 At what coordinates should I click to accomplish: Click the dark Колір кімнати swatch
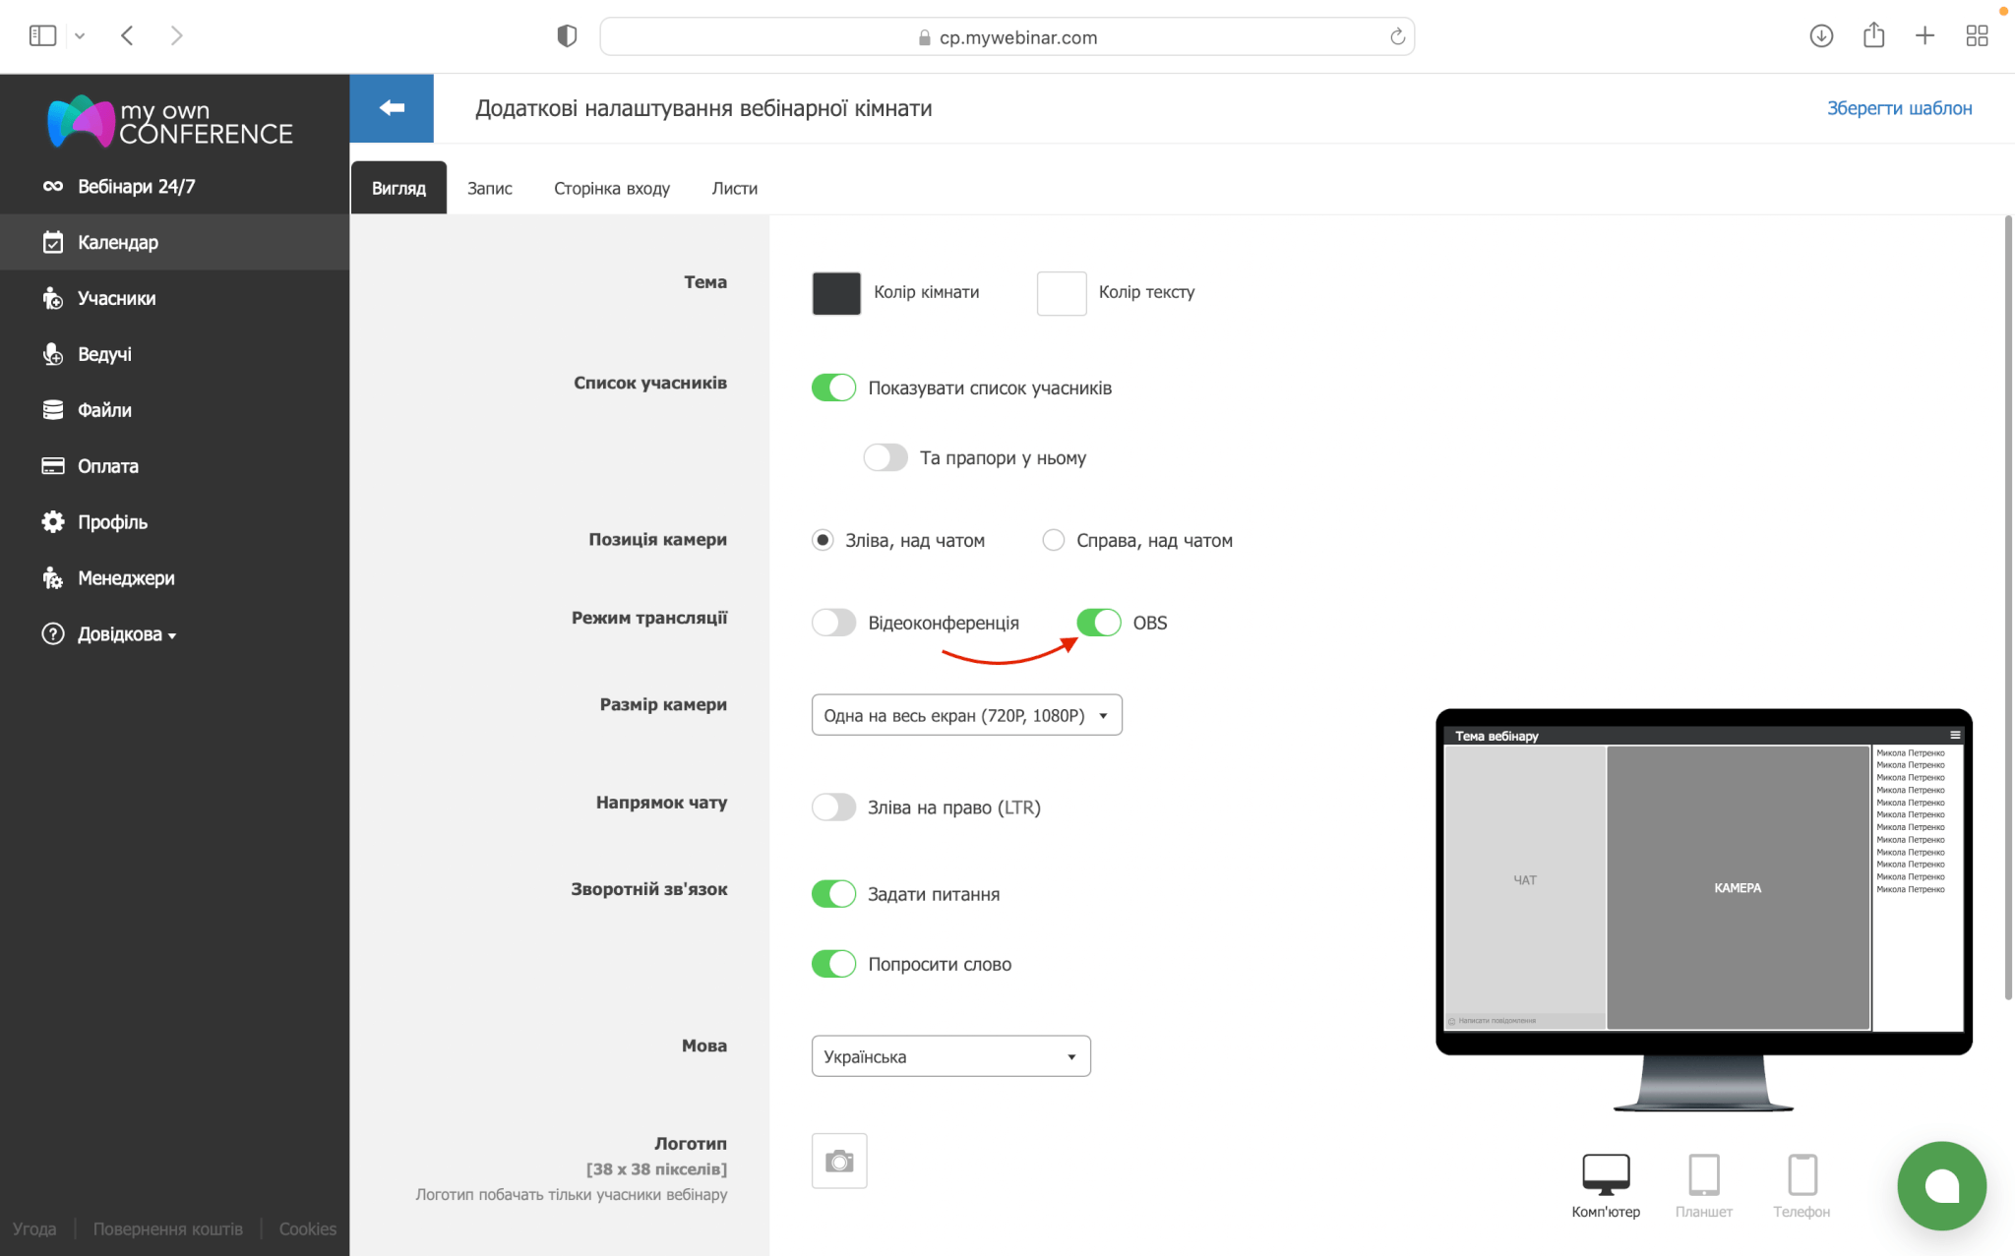(835, 293)
